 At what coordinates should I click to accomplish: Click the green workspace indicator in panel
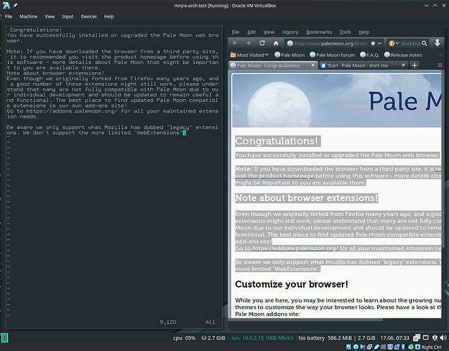(4, 338)
